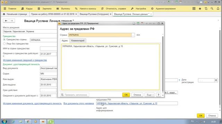Go back with the left arrow button
The height and width of the screenshot is (124, 222).
(x=6, y=21)
